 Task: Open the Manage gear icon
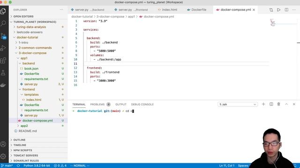pyautogui.click(x=3, y=156)
